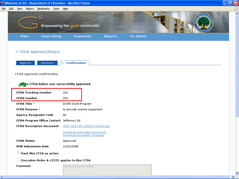Click vertical scrollbar down arrow
239x179 pixels.
tap(237, 173)
